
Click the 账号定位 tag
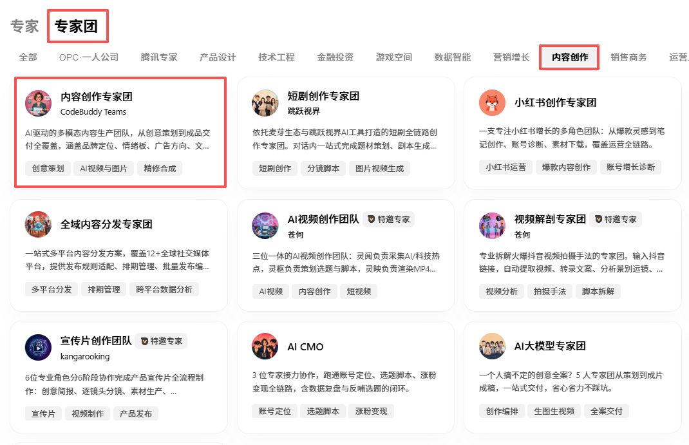(274, 412)
